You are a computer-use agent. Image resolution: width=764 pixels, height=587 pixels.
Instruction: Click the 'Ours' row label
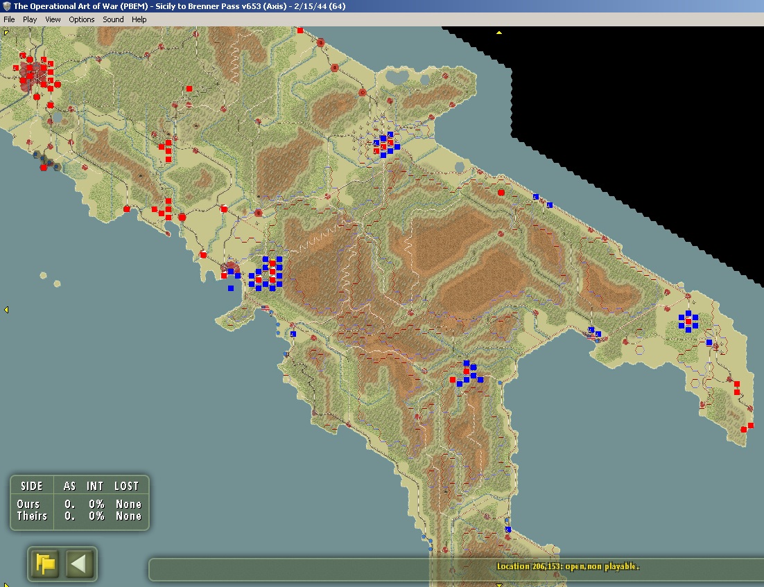click(28, 505)
